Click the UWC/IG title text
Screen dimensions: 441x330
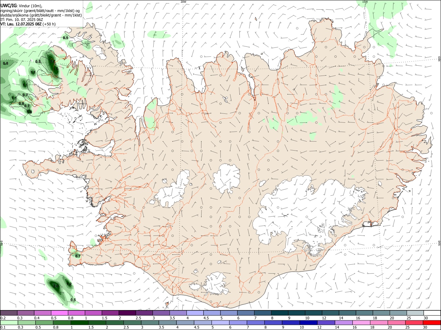tap(9, 6)
